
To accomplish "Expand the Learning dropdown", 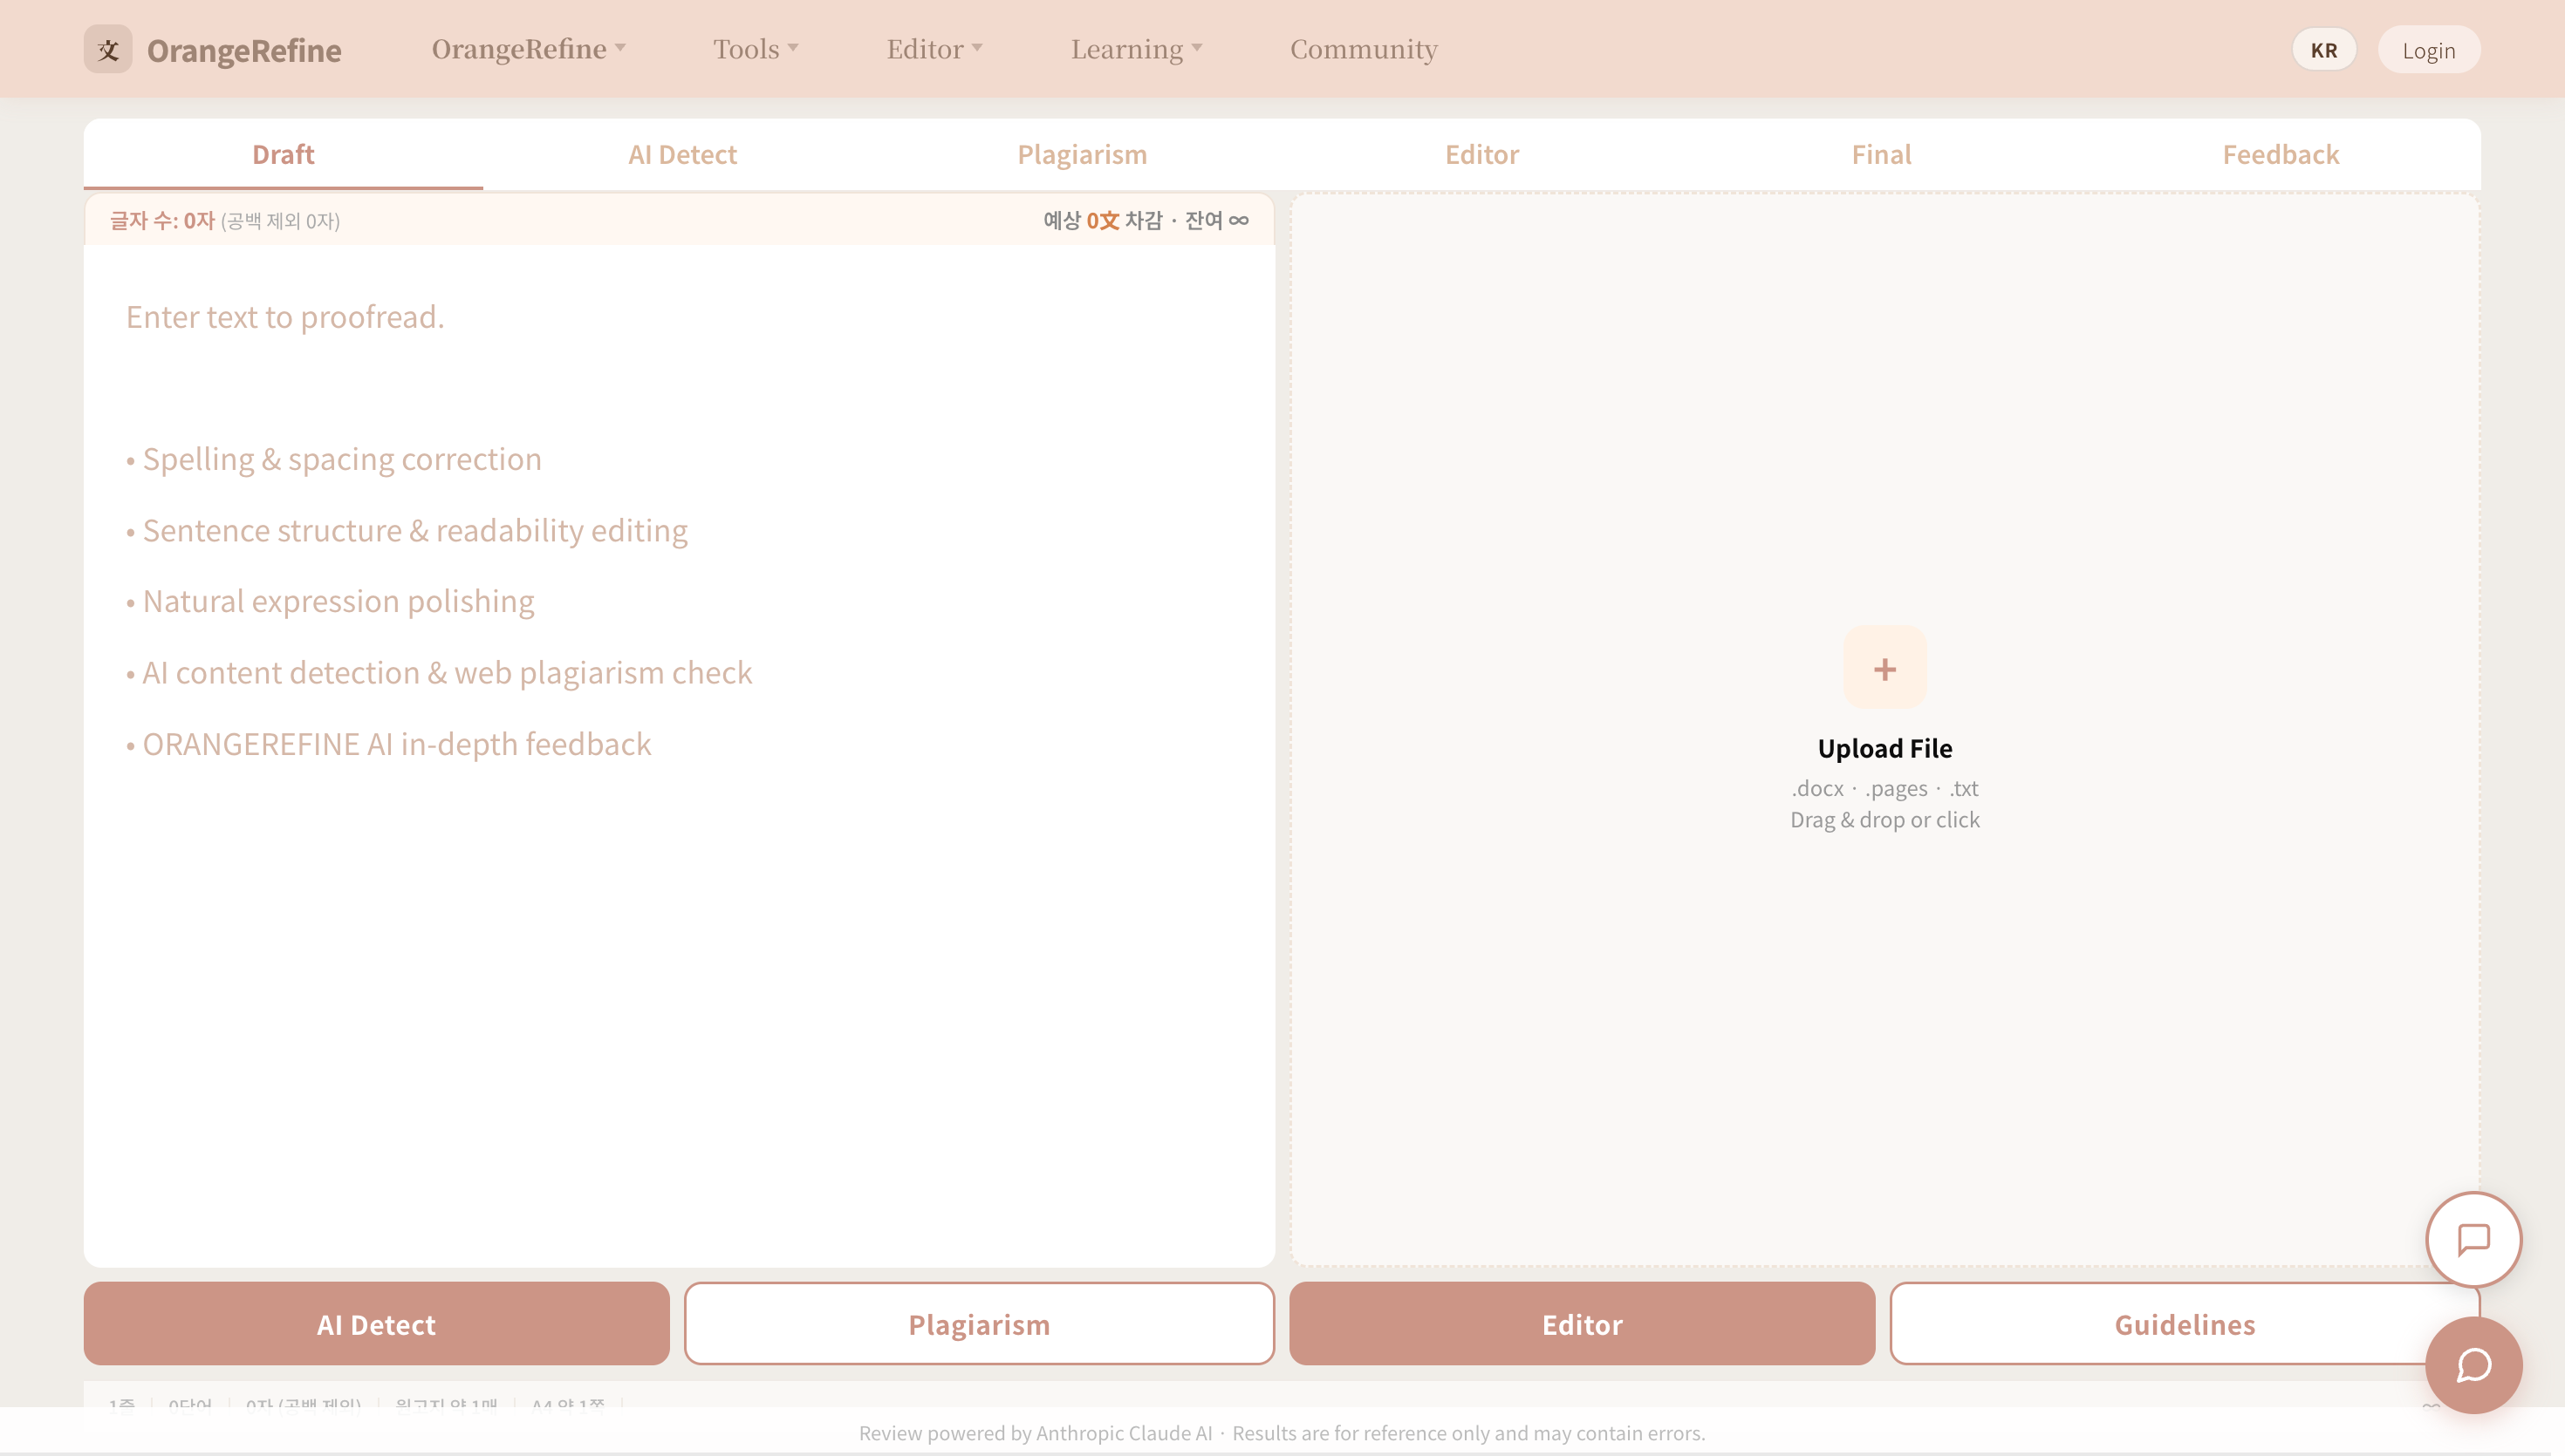I will point(1135,48).
